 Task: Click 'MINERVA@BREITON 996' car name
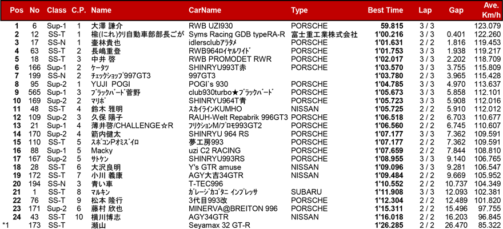[x=233, y=210]
